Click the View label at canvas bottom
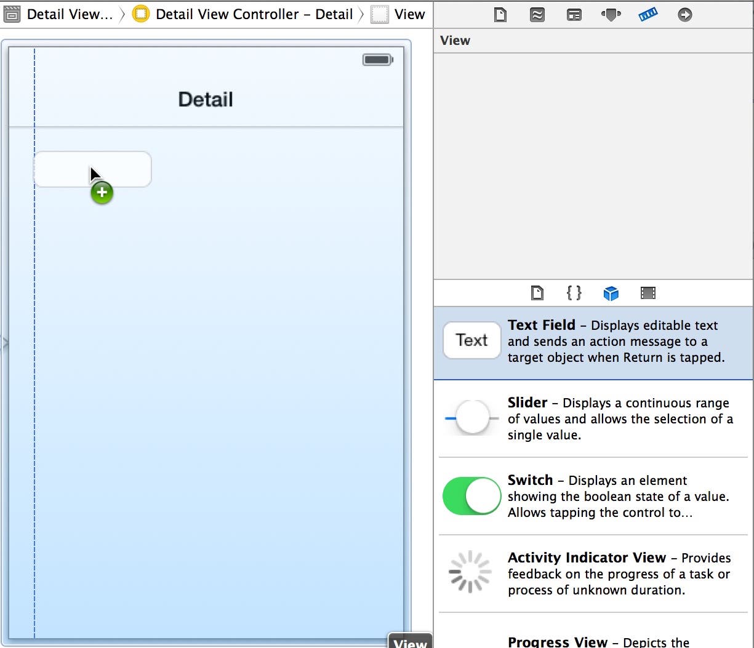This screenshot has width=754, height=648. pos(410,642)
